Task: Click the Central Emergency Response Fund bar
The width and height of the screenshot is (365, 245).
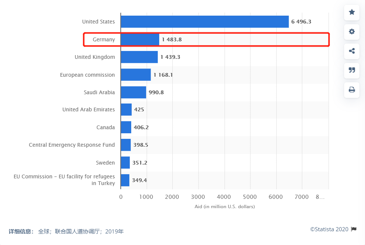Action: (x=126, y=145)
